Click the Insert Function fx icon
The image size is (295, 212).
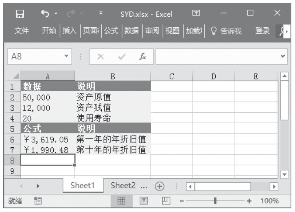[142, 57]
